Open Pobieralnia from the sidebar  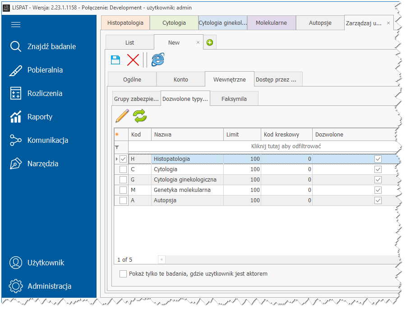(x=44, y=70)
